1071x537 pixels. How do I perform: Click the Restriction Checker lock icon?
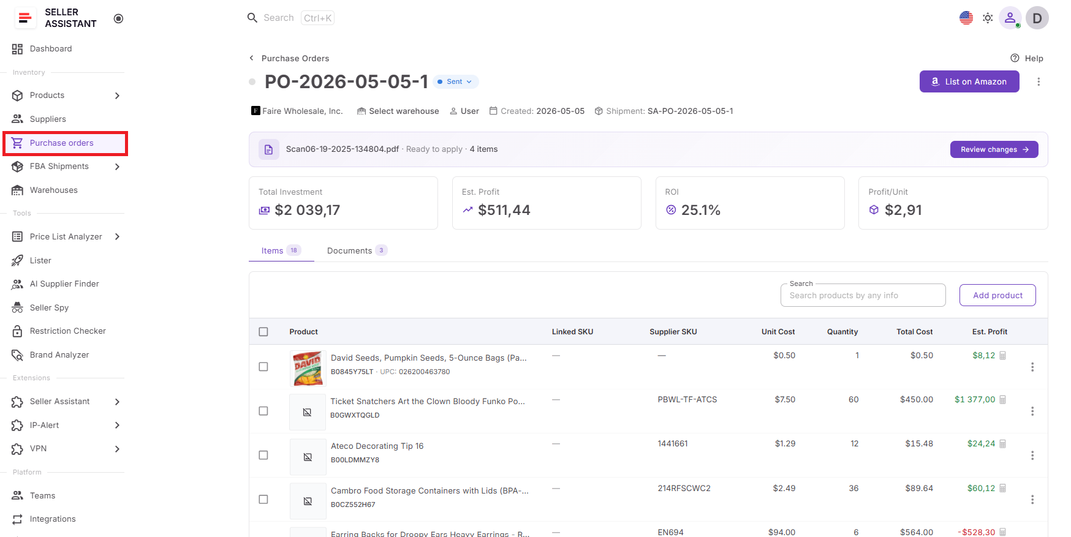[x=17, y=331]
